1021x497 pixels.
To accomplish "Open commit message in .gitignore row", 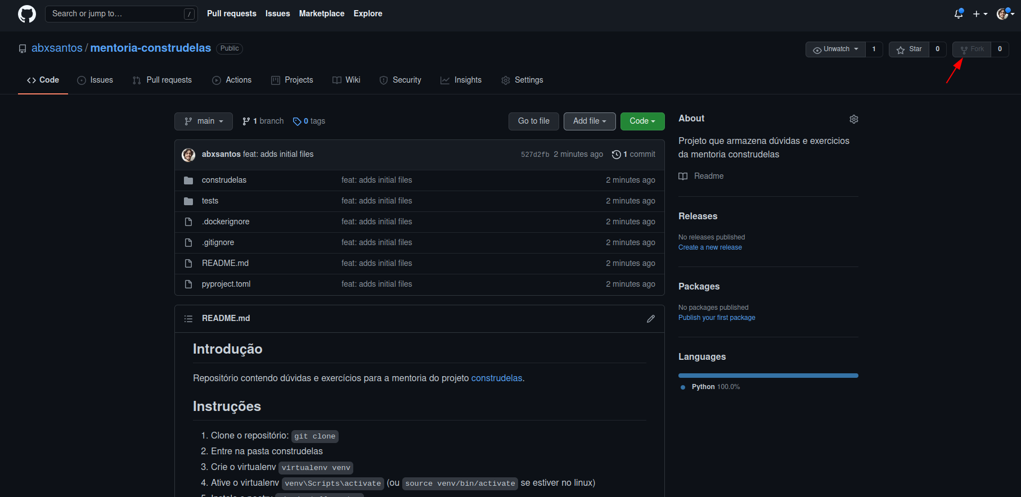I will [376, 242].
